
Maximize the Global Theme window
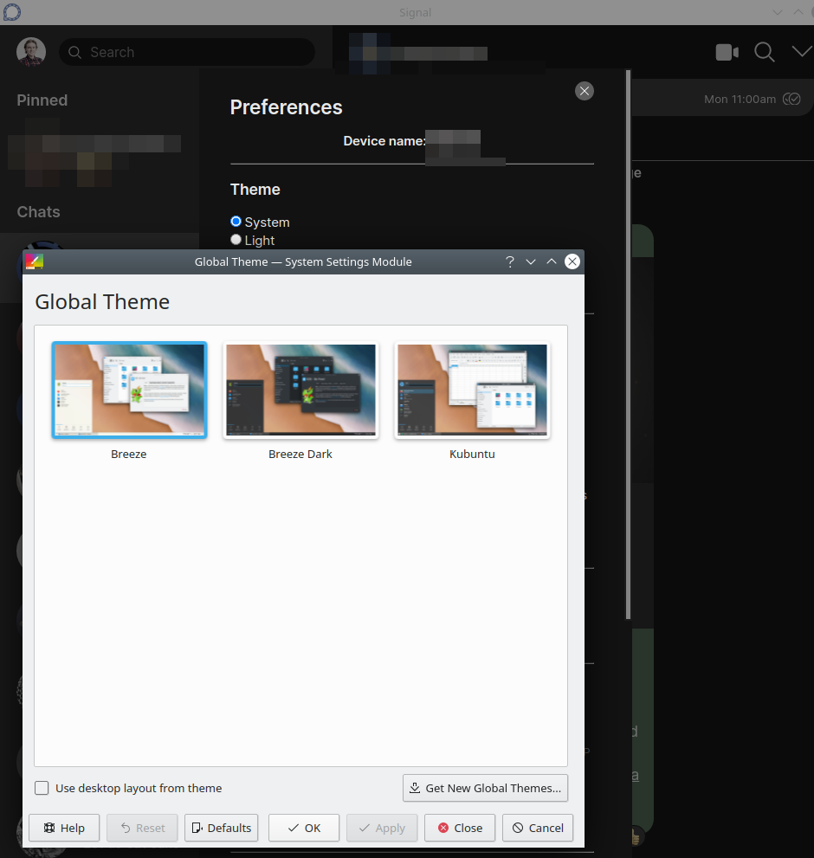[552, 261]
